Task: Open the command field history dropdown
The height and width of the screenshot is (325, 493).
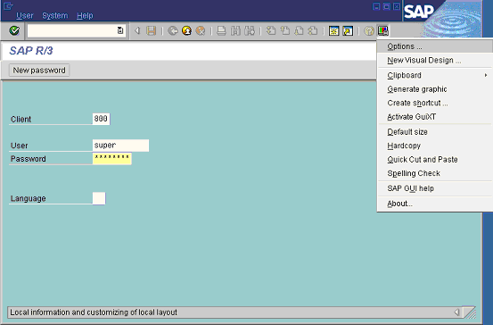Action: click(120, 30)
